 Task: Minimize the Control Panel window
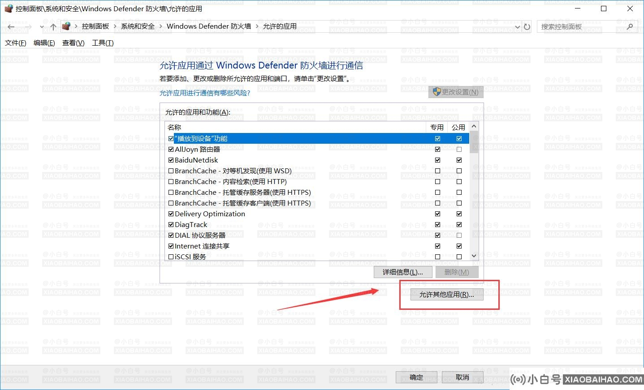578,9
